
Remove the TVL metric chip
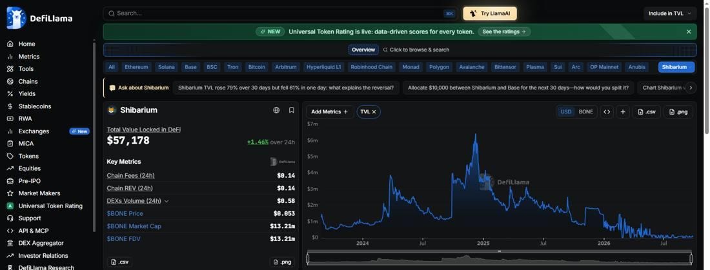coord(374,111)
